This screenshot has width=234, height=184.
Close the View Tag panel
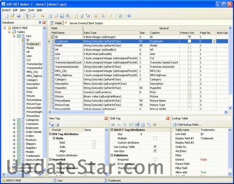click(x=106, y=118)
